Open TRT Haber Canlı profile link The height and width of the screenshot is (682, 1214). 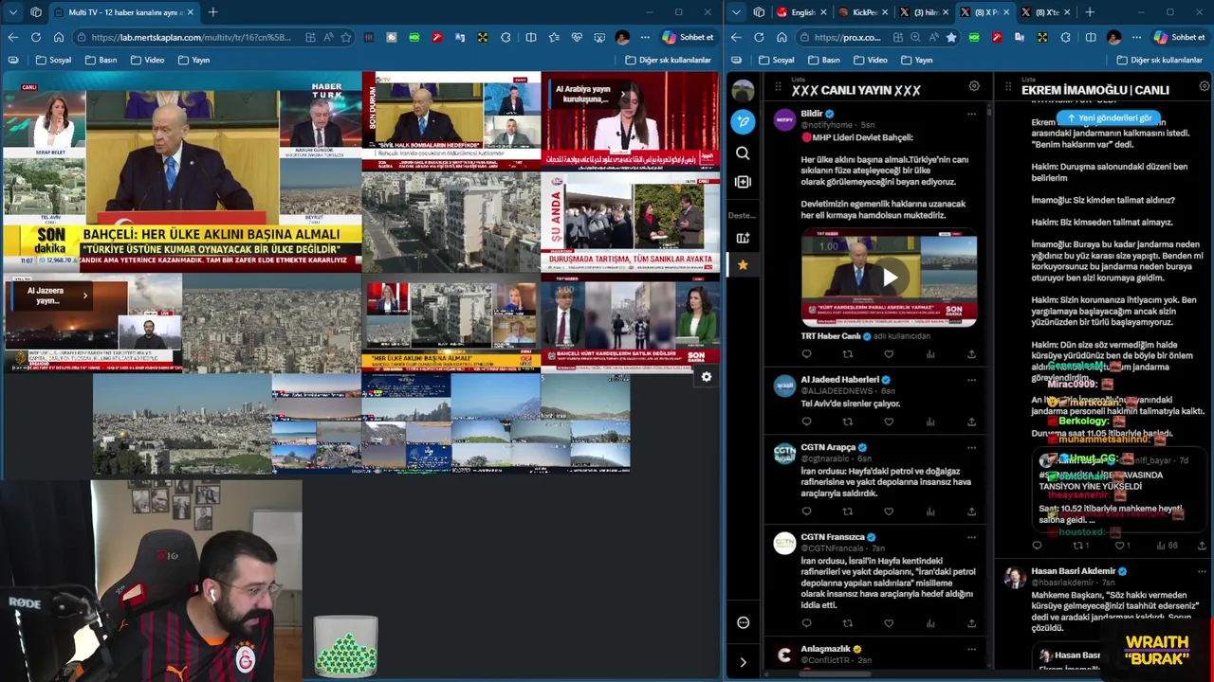pyautogui.click(x=831, y=335)
